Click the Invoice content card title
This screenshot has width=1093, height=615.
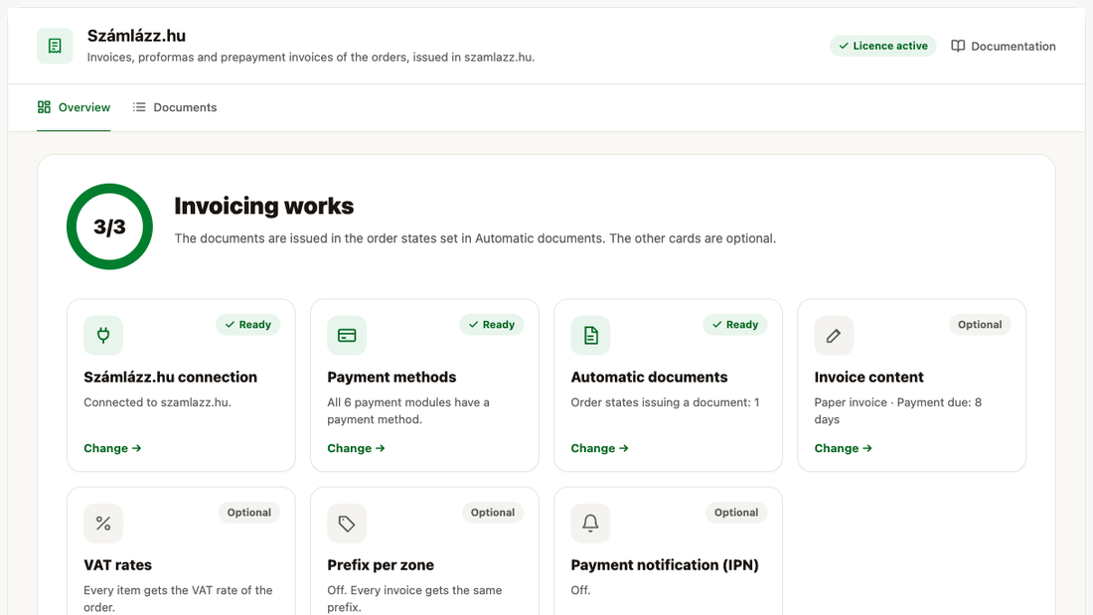[x=868, y=378]
